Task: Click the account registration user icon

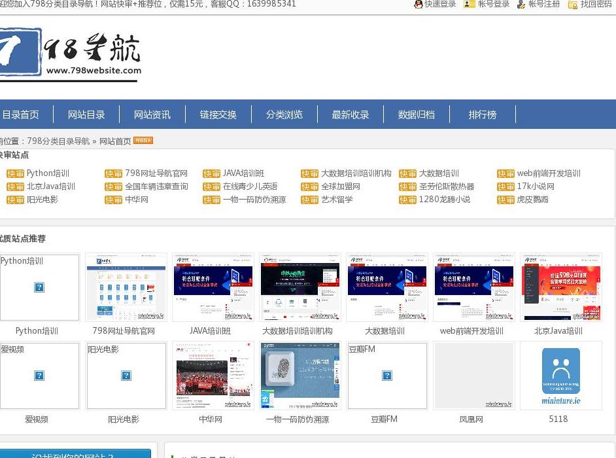Action: point(521,5)
